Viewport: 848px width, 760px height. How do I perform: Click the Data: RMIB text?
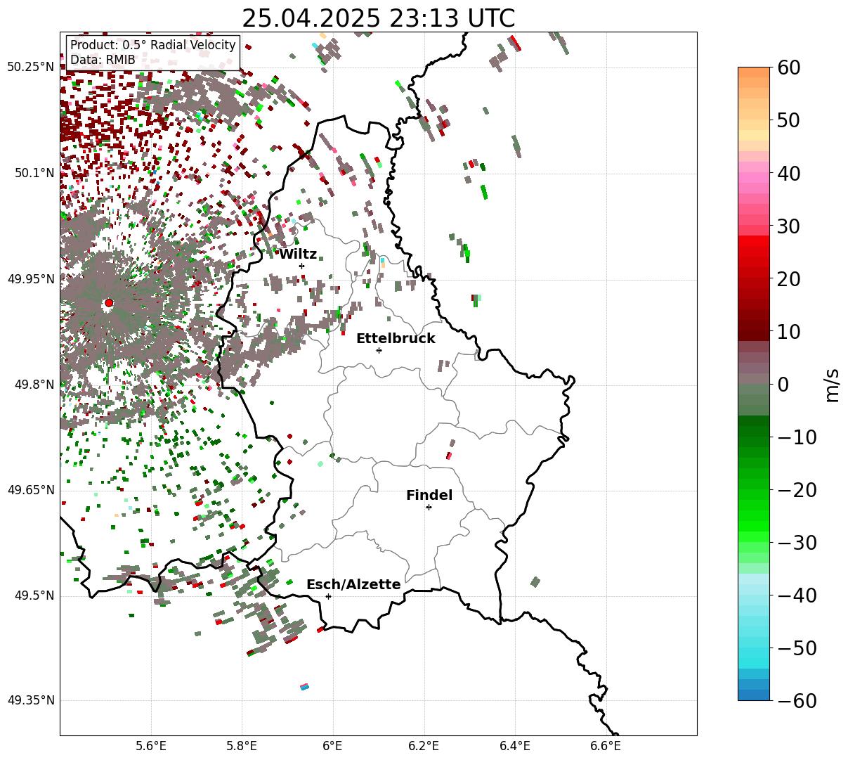coord(103,60)
